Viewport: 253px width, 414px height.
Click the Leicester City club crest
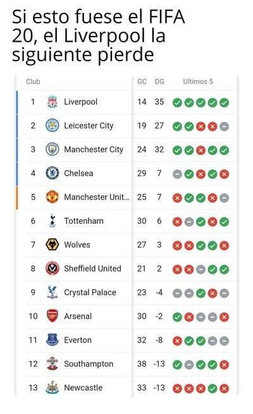(x=52, y=126)
